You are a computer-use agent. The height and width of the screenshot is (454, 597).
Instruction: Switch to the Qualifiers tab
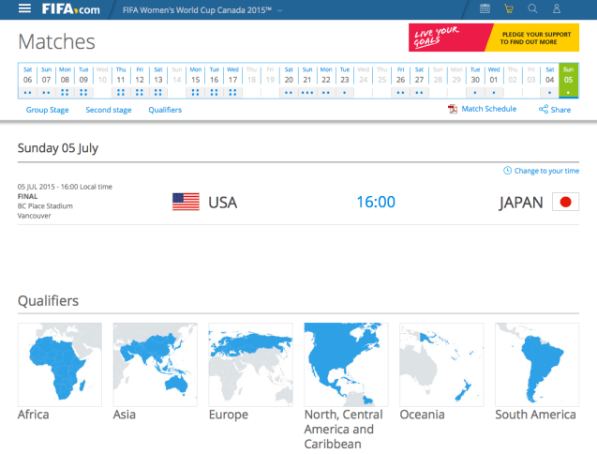point(165,110)
